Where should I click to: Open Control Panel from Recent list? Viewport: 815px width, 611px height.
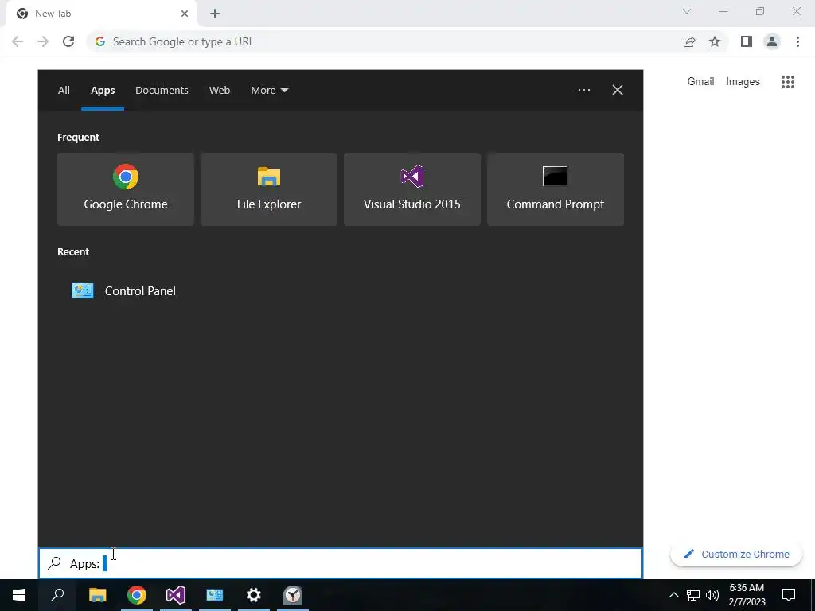click(123, 291)
